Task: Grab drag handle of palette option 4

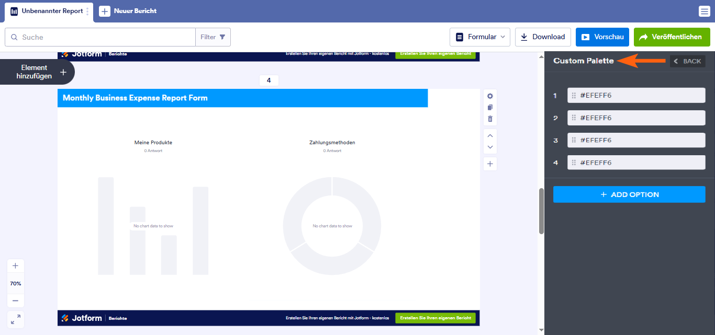Action: click(x=574, y=163)
